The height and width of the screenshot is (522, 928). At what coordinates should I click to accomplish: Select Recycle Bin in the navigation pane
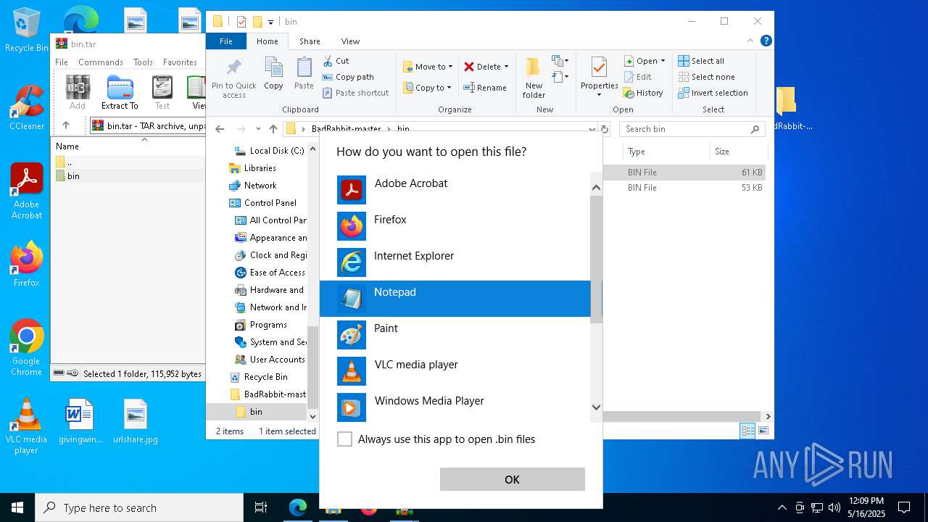[265, 377]
